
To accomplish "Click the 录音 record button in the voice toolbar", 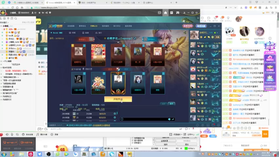I will pos(54,134).
